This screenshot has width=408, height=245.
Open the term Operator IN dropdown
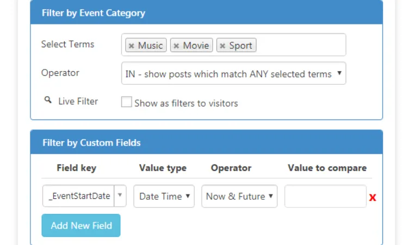(233, 74)
